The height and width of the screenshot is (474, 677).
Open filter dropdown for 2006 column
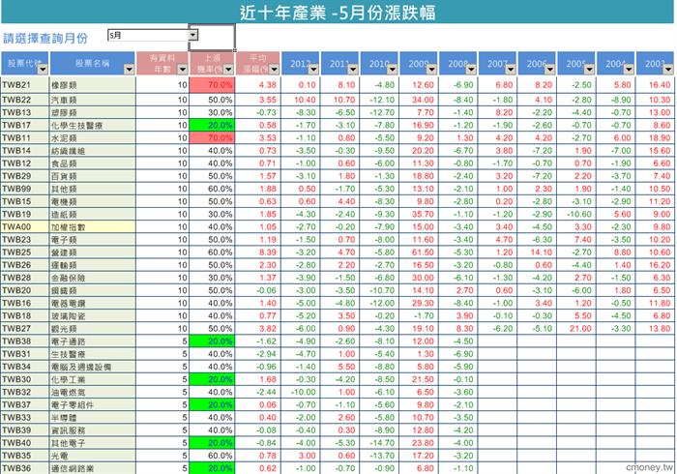click(x=549, y=70)
